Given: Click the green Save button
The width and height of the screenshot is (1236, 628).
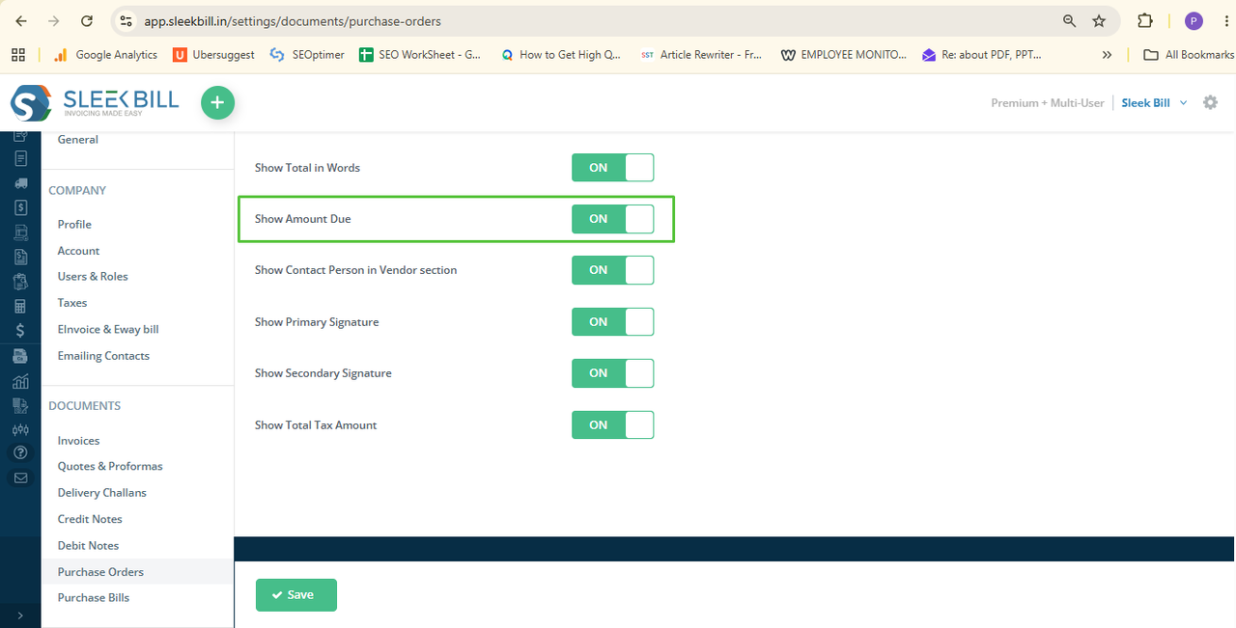Looking at the screenshot, I should [x=296, y=595].
